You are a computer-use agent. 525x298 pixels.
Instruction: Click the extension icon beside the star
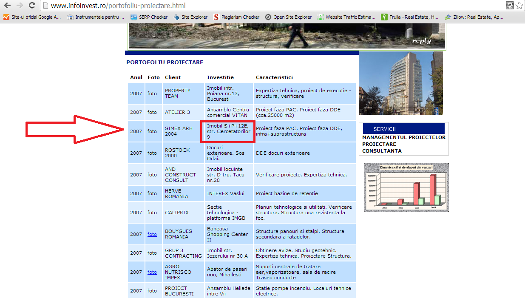(510, 6)
